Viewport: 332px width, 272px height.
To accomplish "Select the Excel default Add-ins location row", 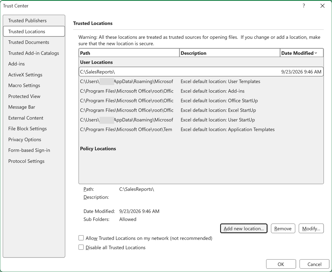I will click(x=201, y=91).
